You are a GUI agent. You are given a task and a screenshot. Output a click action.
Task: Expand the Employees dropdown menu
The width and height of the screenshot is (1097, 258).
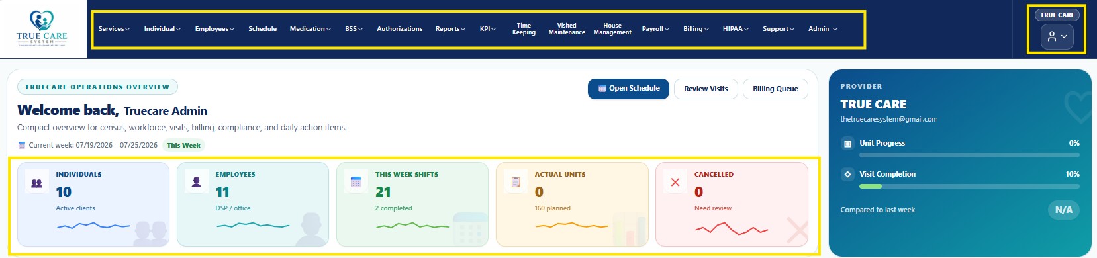215,29
